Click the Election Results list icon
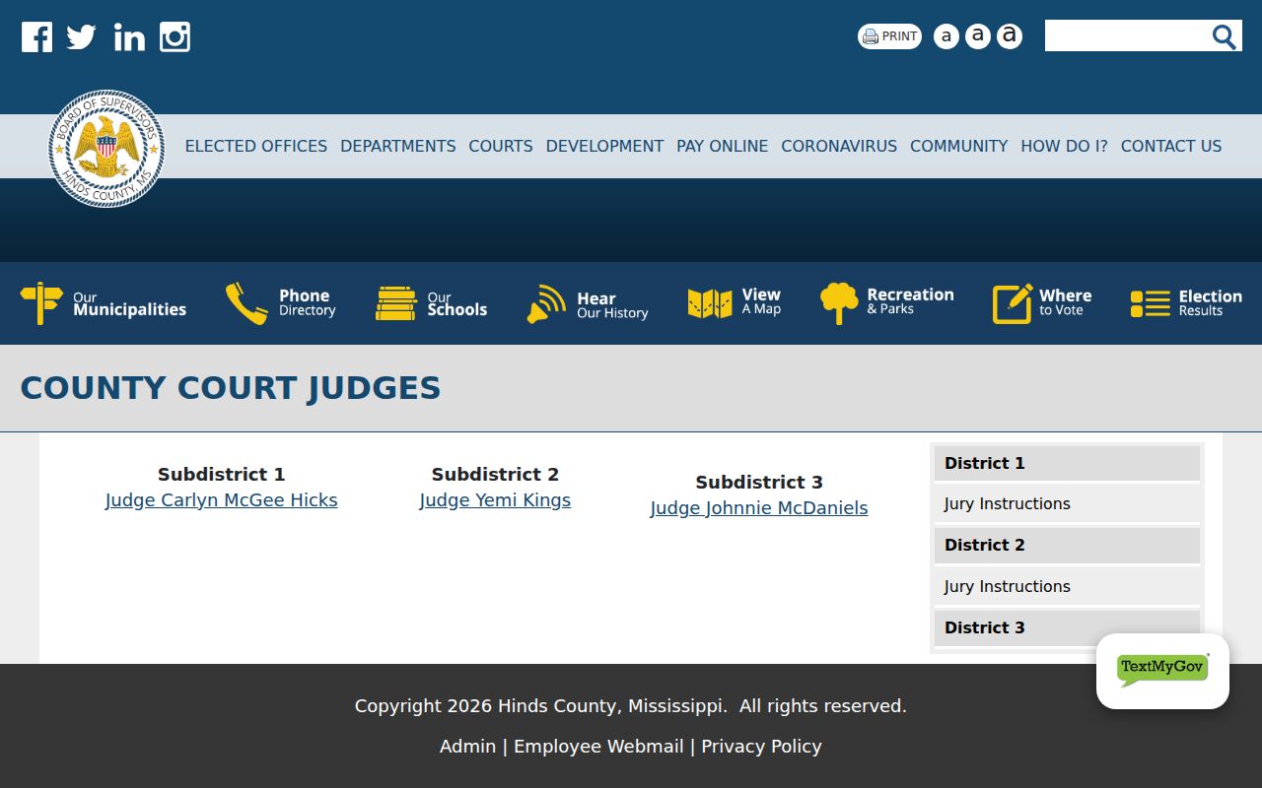The image size is (1262, 788). pos(1151,303)
